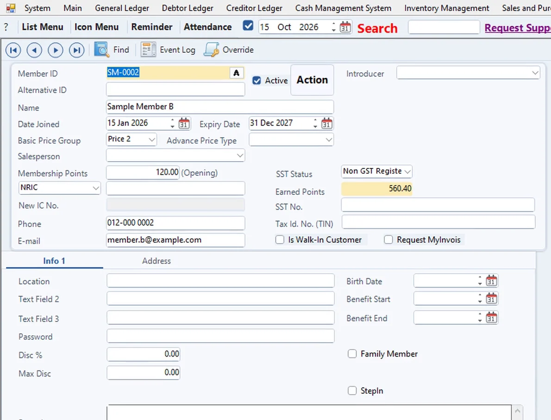Image resolution: width=551 pixels, height=420 pixels.
Task: Open the SST Status dropdown
Action: tap(407, 171)
